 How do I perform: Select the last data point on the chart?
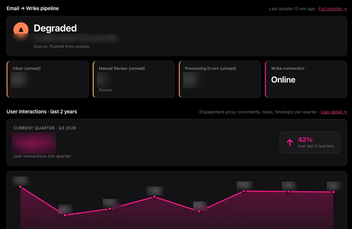333,192
